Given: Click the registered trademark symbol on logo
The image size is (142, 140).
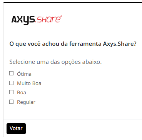Looking at the screenshot, I should click(61, 16).
